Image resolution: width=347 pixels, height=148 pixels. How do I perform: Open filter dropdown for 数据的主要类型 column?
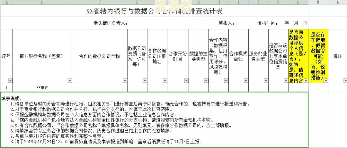206,81
